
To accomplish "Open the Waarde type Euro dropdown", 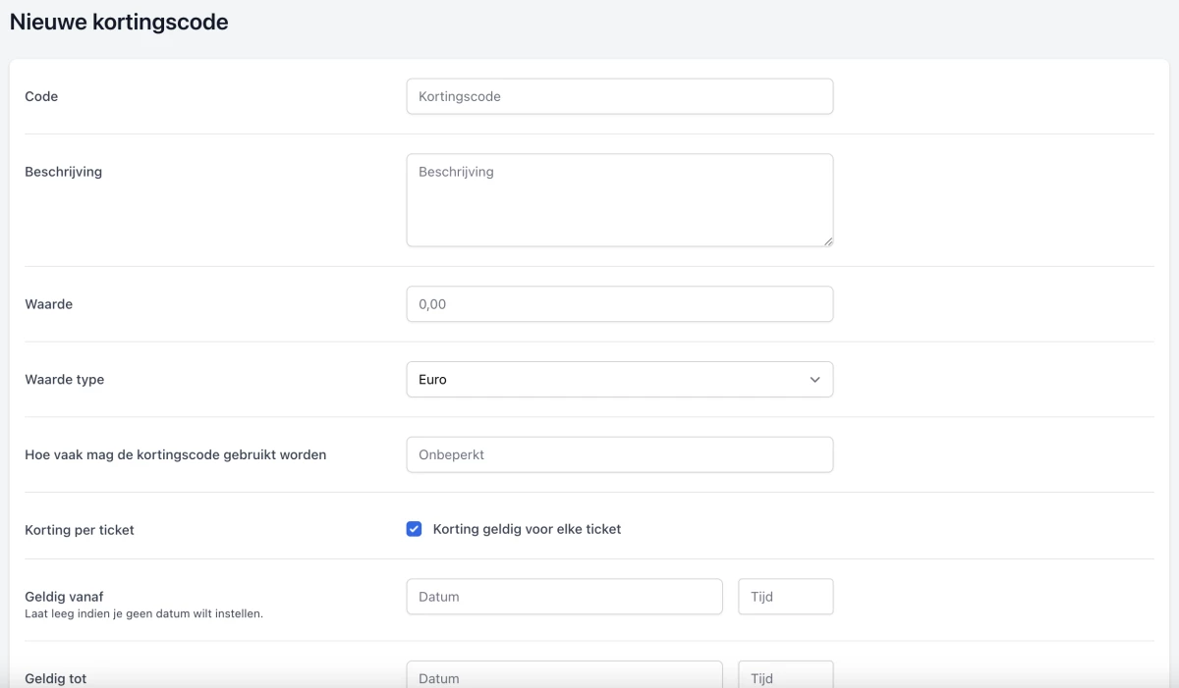I will click(620, 380).
